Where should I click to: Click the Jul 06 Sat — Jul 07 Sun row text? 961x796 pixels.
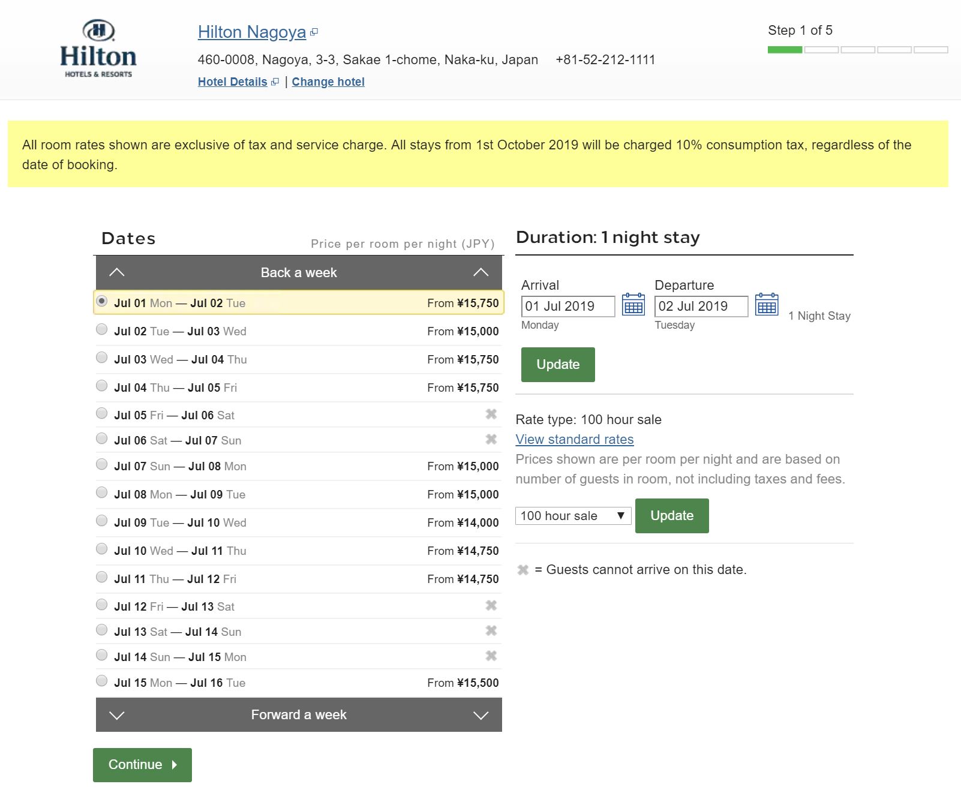click(x=178, y=440)
